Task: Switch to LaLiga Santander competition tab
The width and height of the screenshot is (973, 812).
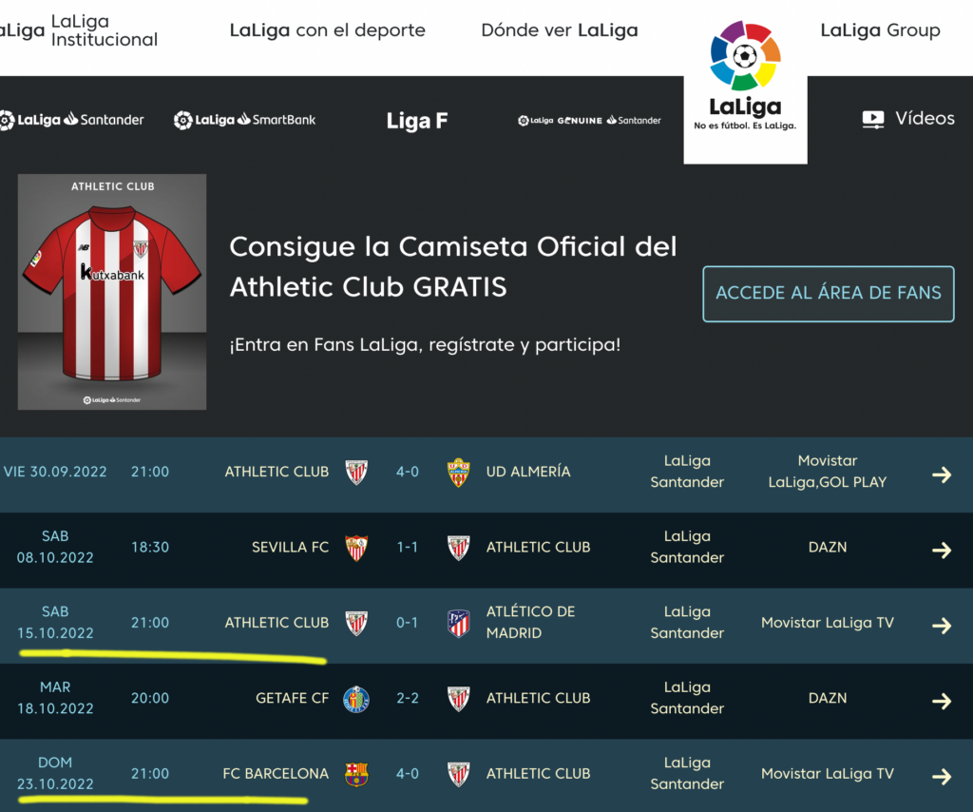Action: [72, 120]
